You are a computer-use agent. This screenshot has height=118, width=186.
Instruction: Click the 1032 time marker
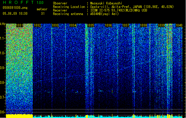point(37,25)
